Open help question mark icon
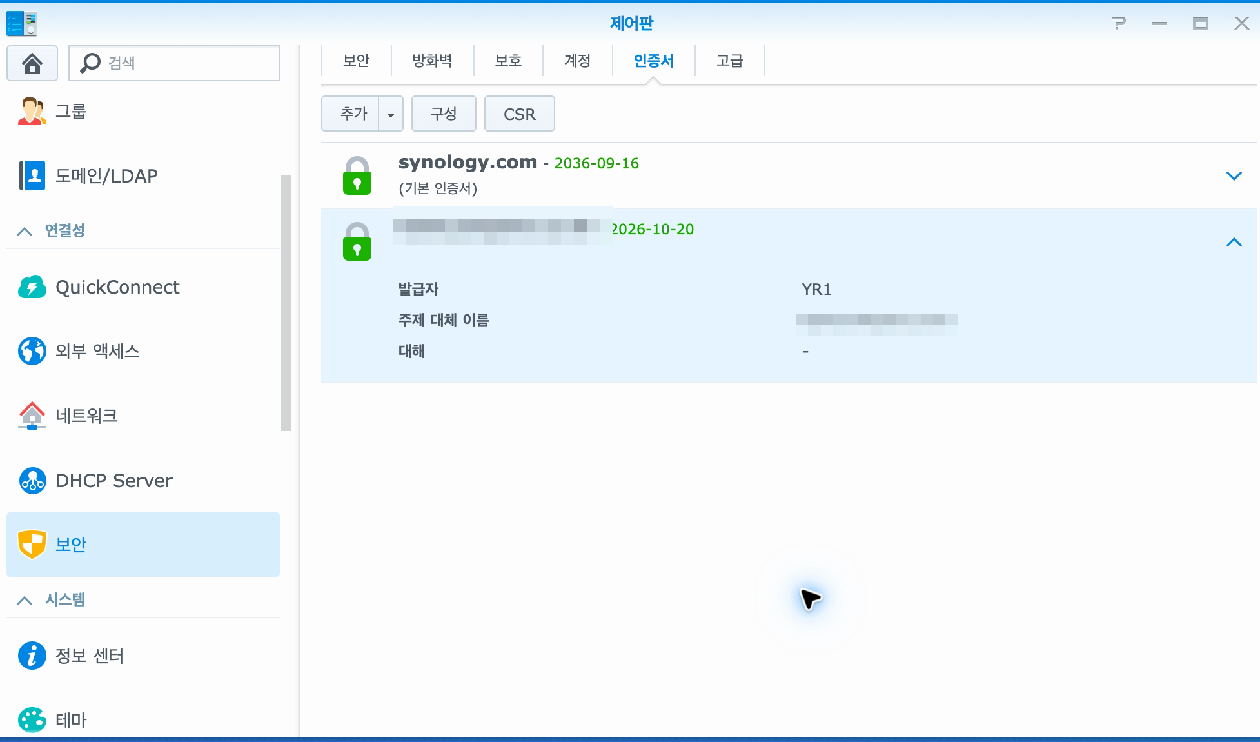Screen dimensions: 1260x742 pos(1119,24)
